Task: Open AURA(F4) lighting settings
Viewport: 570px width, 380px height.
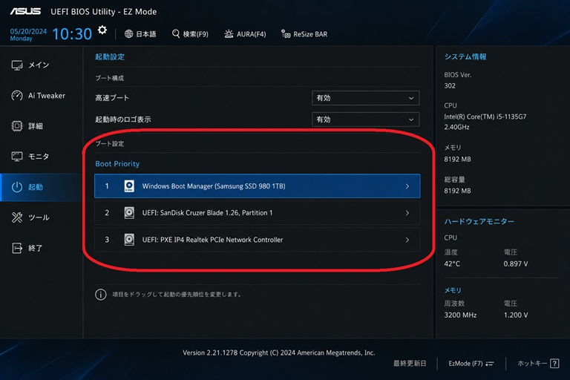Action: click(245, 34)
